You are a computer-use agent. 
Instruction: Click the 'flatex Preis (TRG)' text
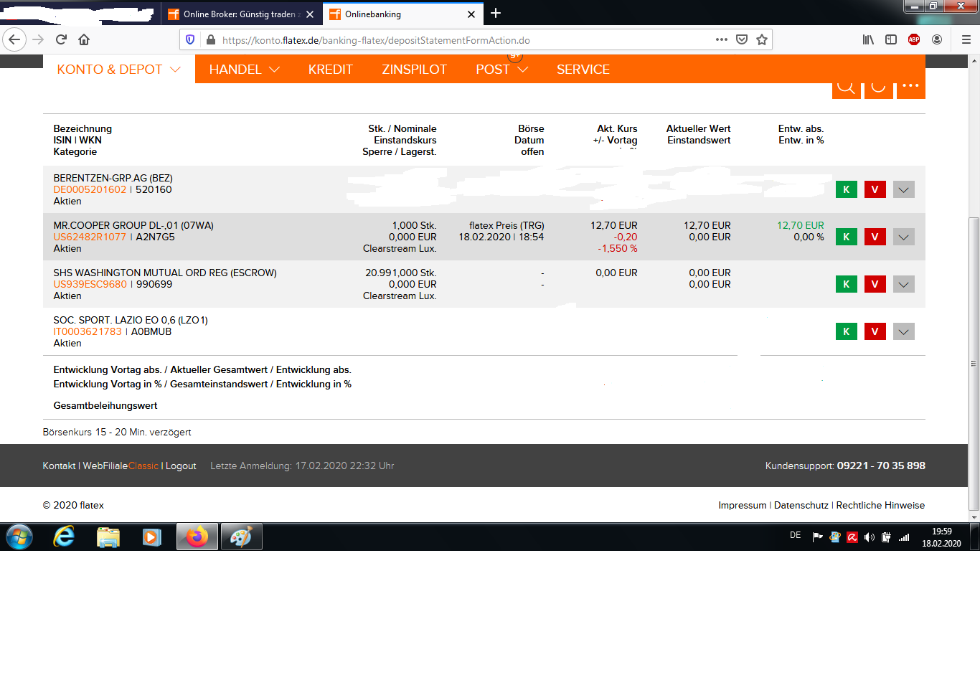[x=507, y=225]
